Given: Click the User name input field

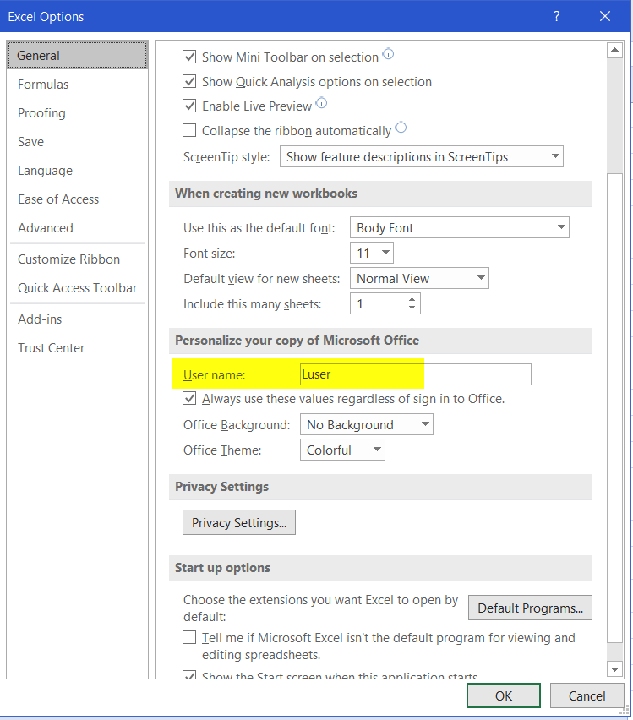Looking at the screenshot, I should (x=416, y=374).
